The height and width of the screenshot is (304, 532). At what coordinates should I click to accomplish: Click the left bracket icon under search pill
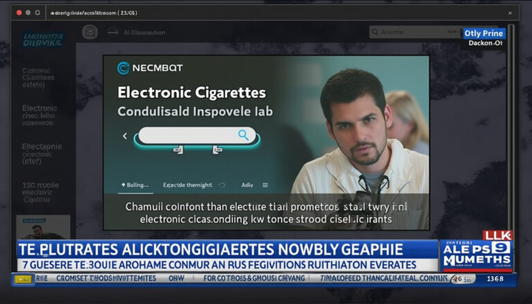179,150
